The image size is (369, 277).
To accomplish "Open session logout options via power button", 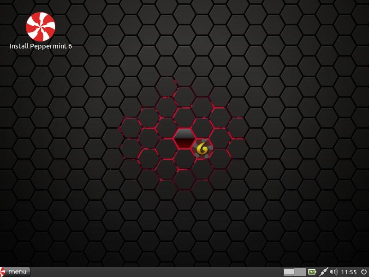I will 364,271.
